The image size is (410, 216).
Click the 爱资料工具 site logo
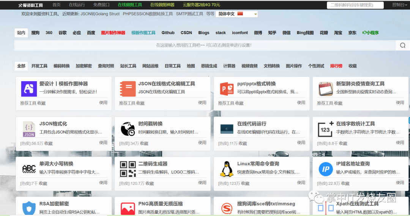[31, 5]
